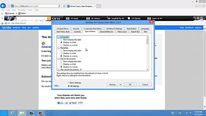The width and height of the screenshot is (206, 116).
Task: Launch Internet Explorer from the taskbar
Action: click(13, 113)
